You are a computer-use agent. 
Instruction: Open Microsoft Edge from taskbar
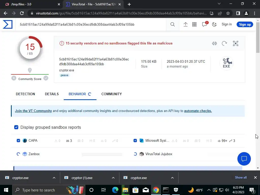tap(115, 190)
